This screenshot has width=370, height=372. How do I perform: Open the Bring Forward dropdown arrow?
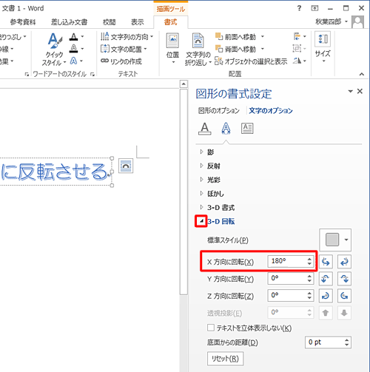click(263, 37)
